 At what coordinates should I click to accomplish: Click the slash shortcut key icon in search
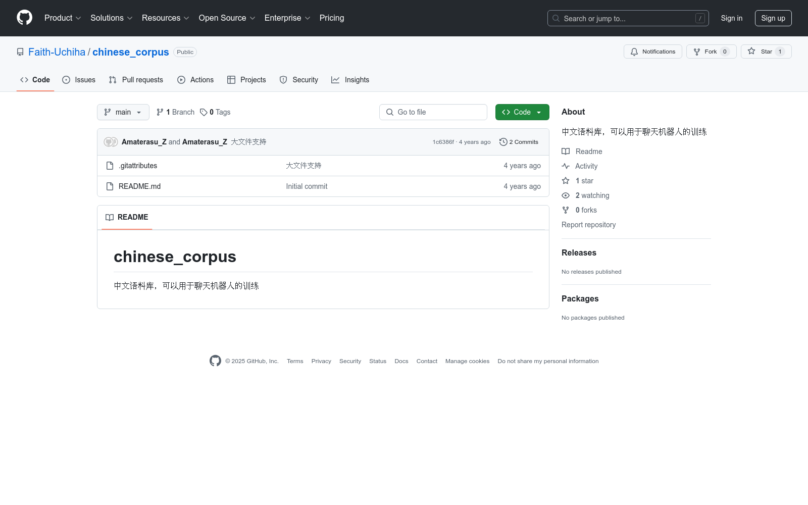point(700,18)
